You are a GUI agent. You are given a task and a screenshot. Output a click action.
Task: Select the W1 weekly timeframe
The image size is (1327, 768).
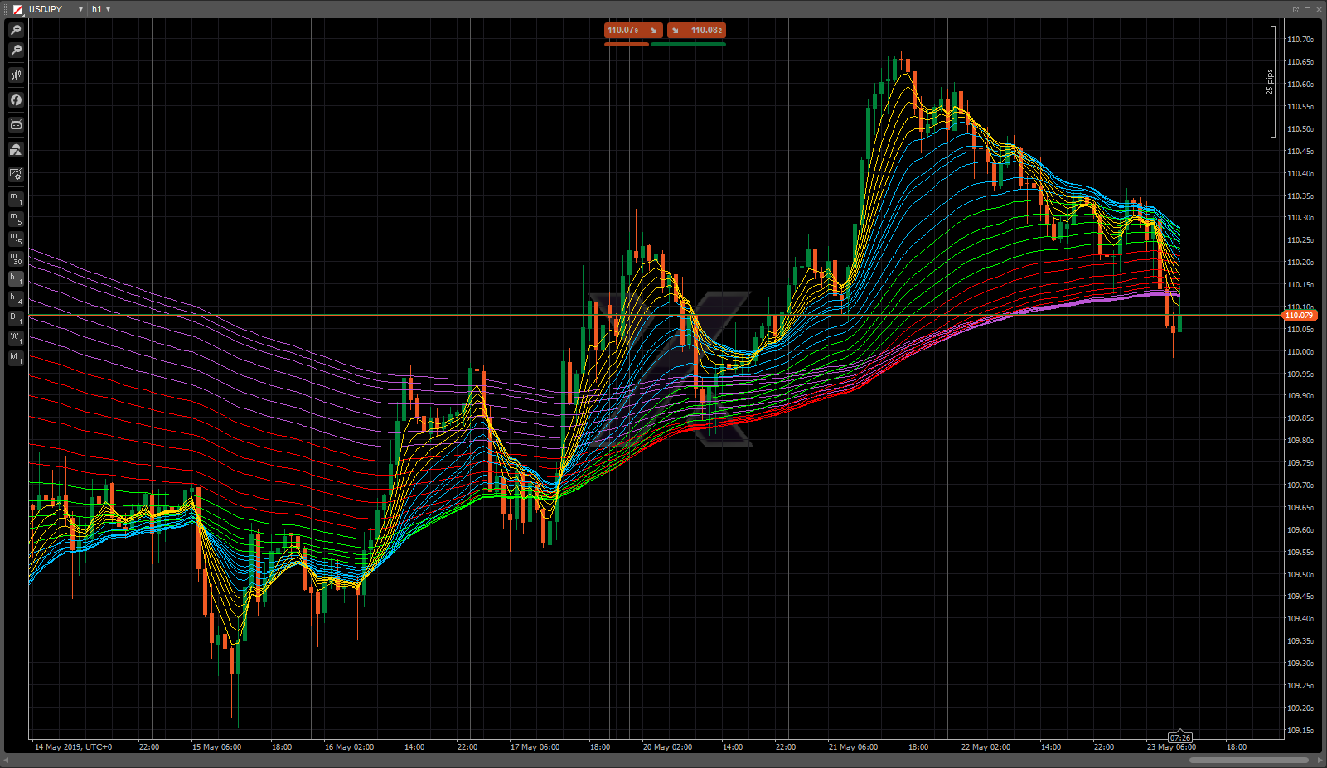click(x=16, y=338)
